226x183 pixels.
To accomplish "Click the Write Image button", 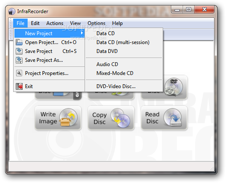I will [x=58, y=118].
